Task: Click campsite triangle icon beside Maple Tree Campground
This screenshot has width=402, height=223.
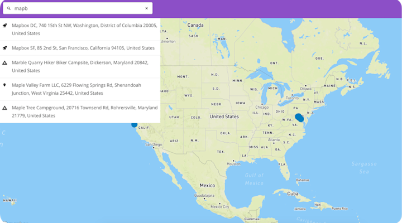Action: click(x=4, y=108)
